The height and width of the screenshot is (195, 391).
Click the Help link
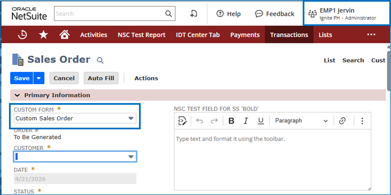coord(234,14)
